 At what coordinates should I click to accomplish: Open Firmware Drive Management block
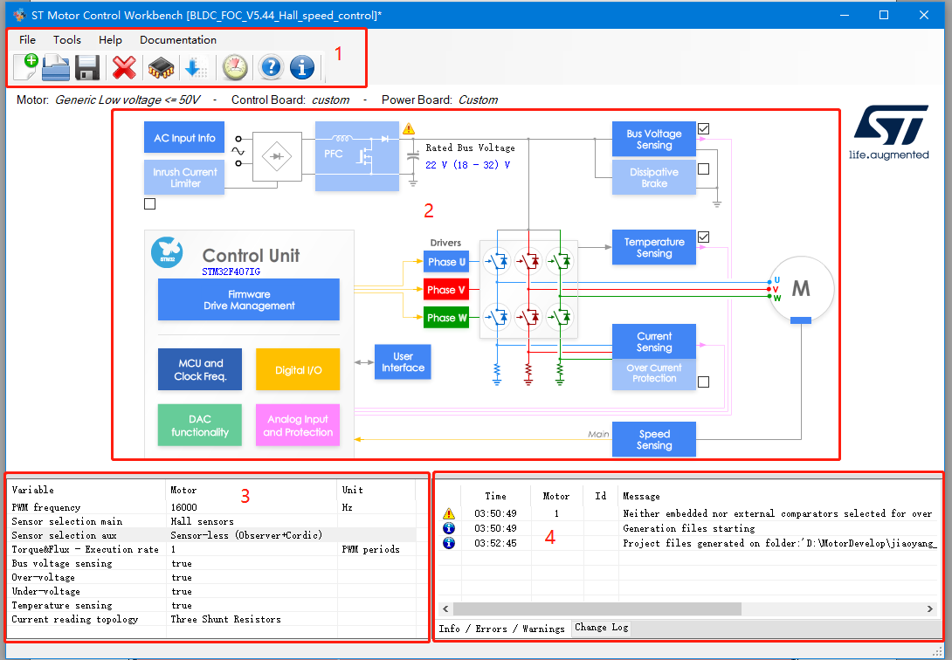pyautogui.click(x=249, y=299)
